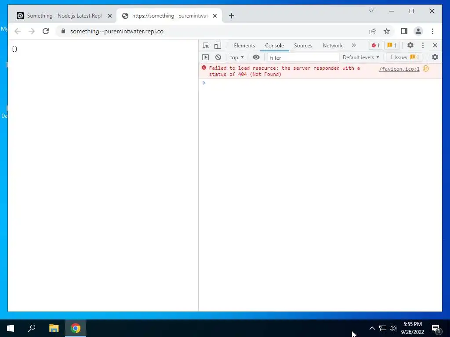This screenshot has width=450, height=337.
Task: Expand more DevTools tabs chevron
Action: [x=354, y=45]
